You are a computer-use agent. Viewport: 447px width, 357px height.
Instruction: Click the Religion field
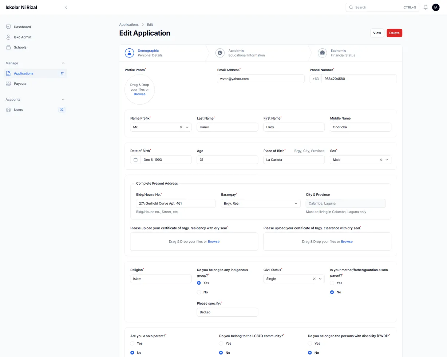coord(161,279)
